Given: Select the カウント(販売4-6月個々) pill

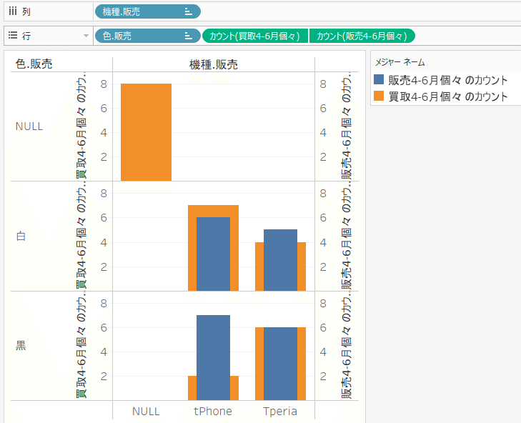Looking at the screenshot, I should coord(362,36).
